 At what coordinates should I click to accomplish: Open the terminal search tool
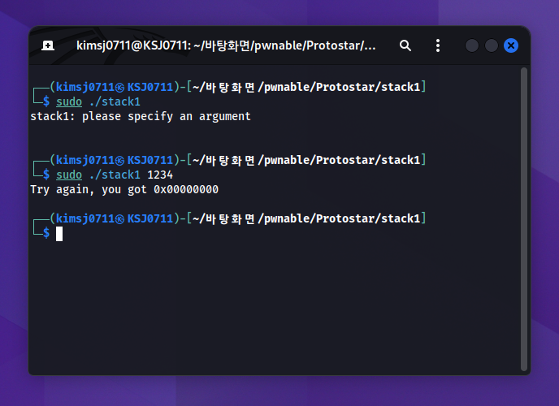(405, 45)
